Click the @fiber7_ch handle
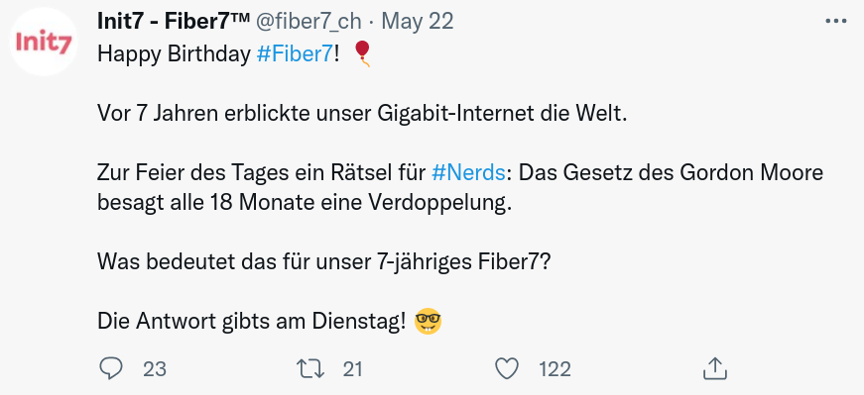Image resolution: width=864 pixels, height=395 pixels. tap(309, 22)
